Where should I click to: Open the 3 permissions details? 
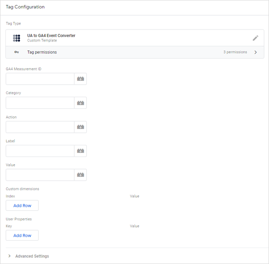[x=235, y=52]
